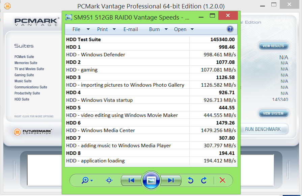Click the 307.797 MB/s value
This screenshot has height=196, width=302.
pos(220,145)
